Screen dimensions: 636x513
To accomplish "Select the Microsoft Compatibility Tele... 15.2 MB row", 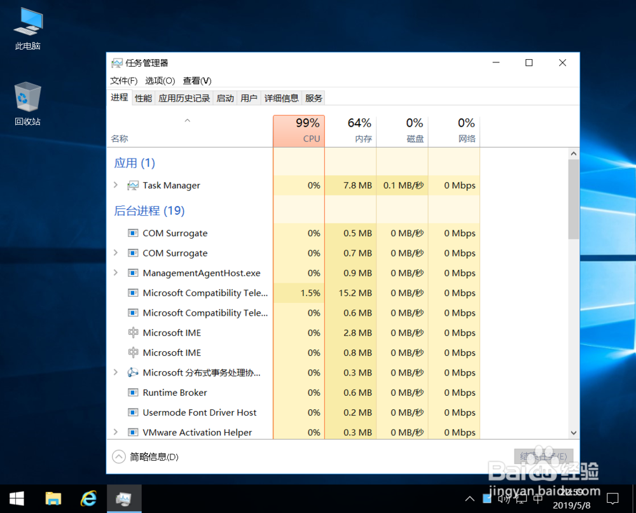I will [293, 293].
